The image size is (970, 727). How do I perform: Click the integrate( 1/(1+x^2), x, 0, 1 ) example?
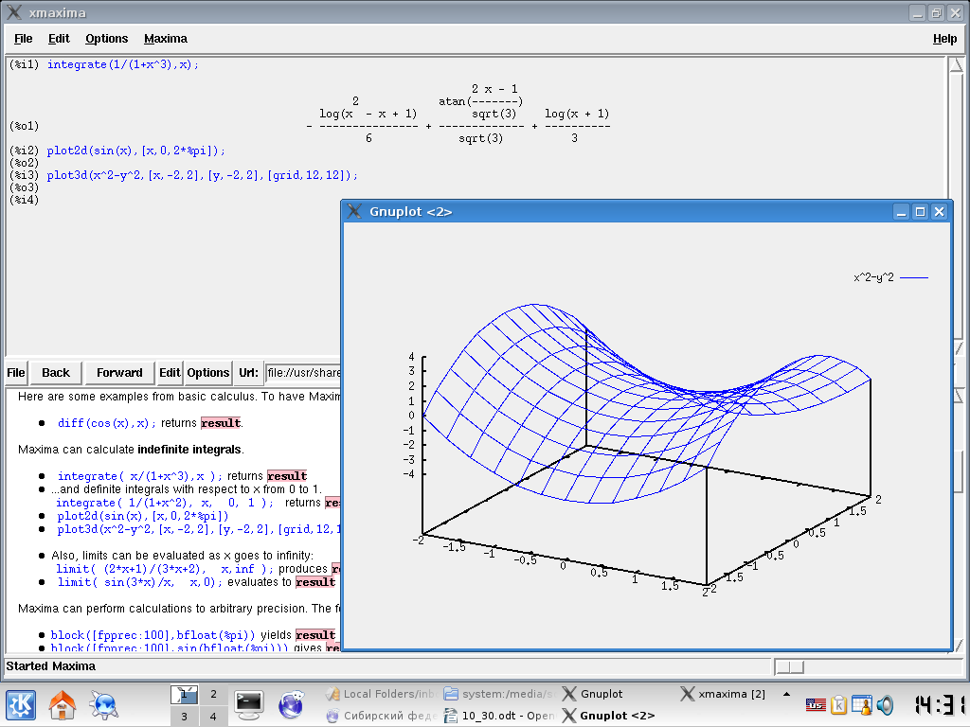[165, 503]
